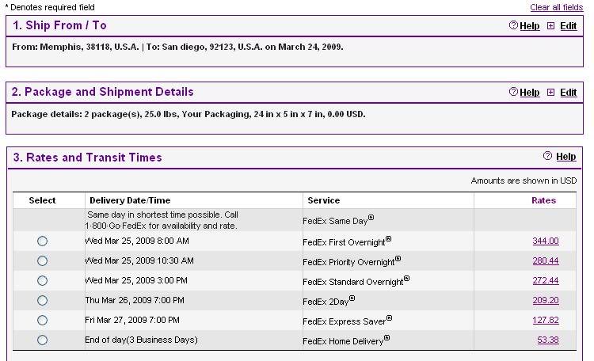
Task: Click the 344.00 First Overnight rate
Action: [546, 241]
